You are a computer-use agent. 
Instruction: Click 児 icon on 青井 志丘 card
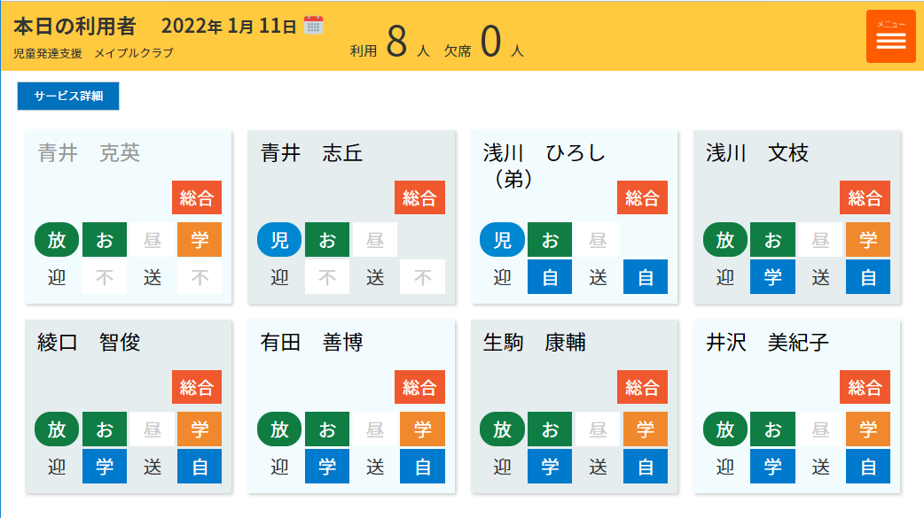[x=279, y=240]
